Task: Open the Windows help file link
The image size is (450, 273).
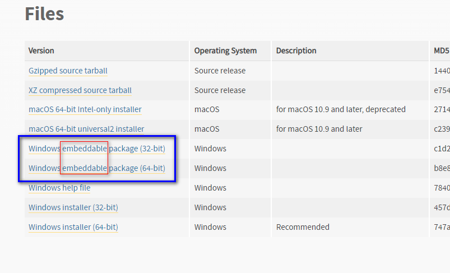Action: 59,188
